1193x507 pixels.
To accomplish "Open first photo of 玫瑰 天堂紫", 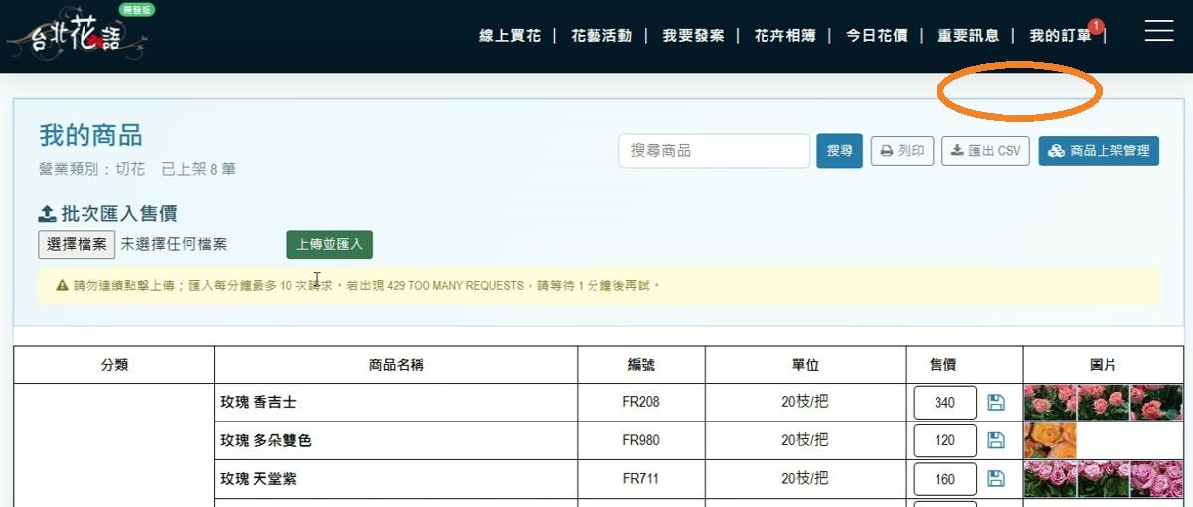I will [x=1050, y=478].
